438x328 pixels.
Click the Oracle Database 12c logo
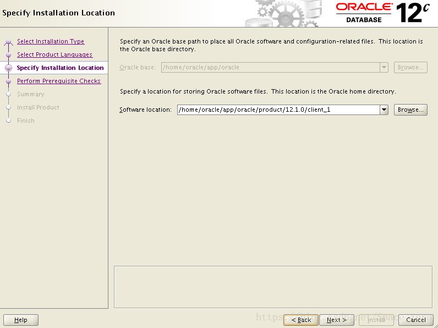point(382,13)
